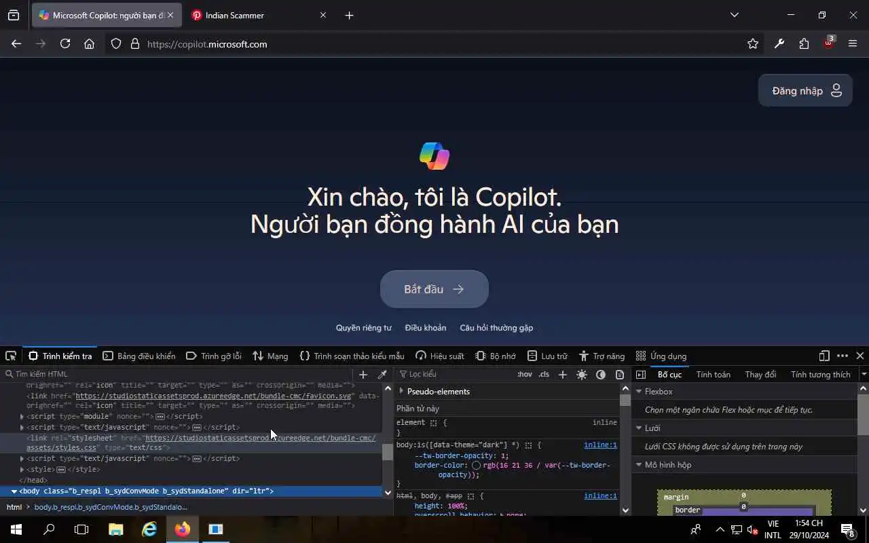Viewport: 869px width, 543px height.
Task: Open Firefox View from the tab bar
Action: tap(14, 15)
